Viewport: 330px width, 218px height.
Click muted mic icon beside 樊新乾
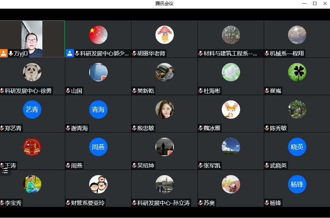click(134, 91)
